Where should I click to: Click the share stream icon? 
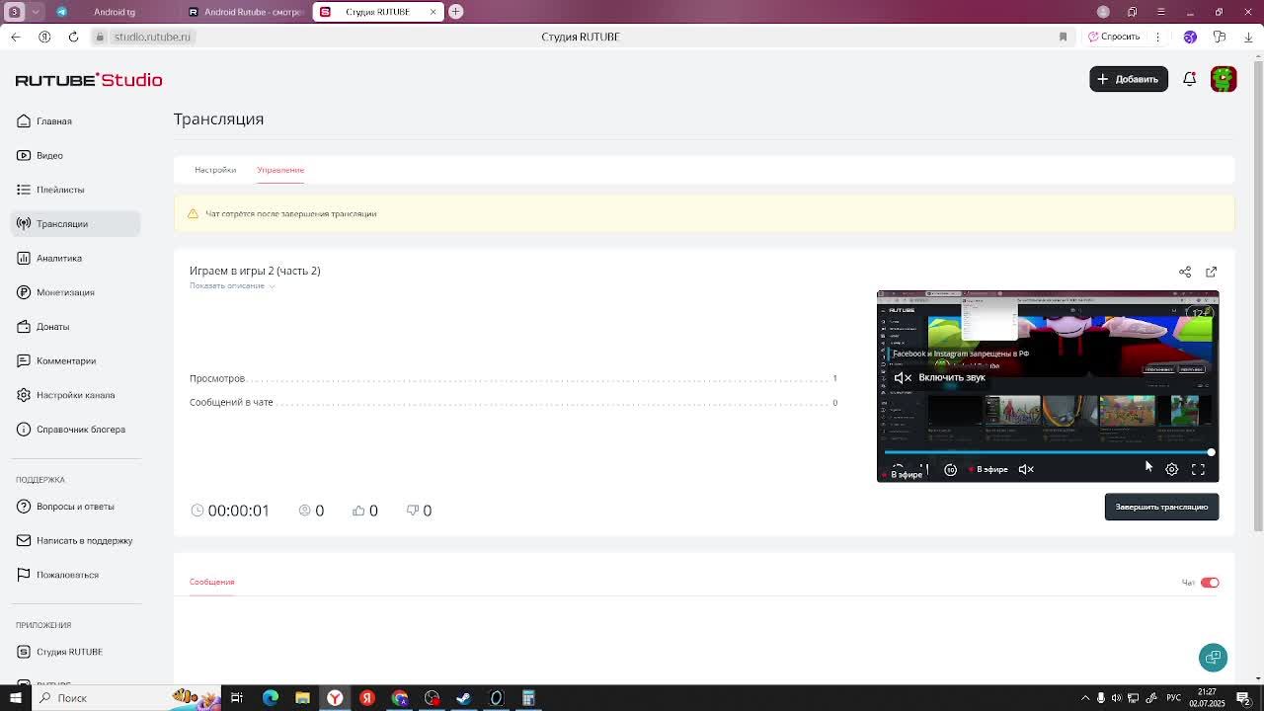coord(1185,272)
